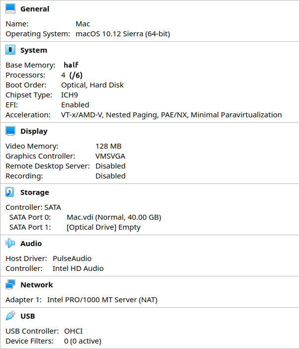The height and width of the screenshot is (349, 299).
Task: Click Host Driver value 'PulseAudio'
Action: 72,259
